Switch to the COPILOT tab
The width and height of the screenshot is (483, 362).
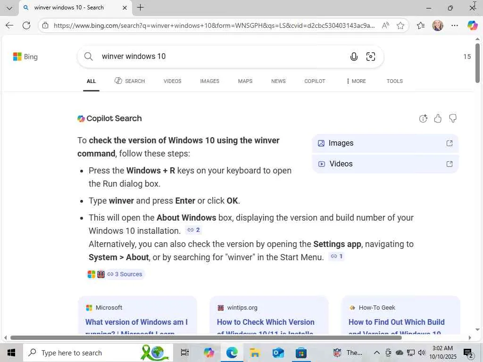pos(315,81)
